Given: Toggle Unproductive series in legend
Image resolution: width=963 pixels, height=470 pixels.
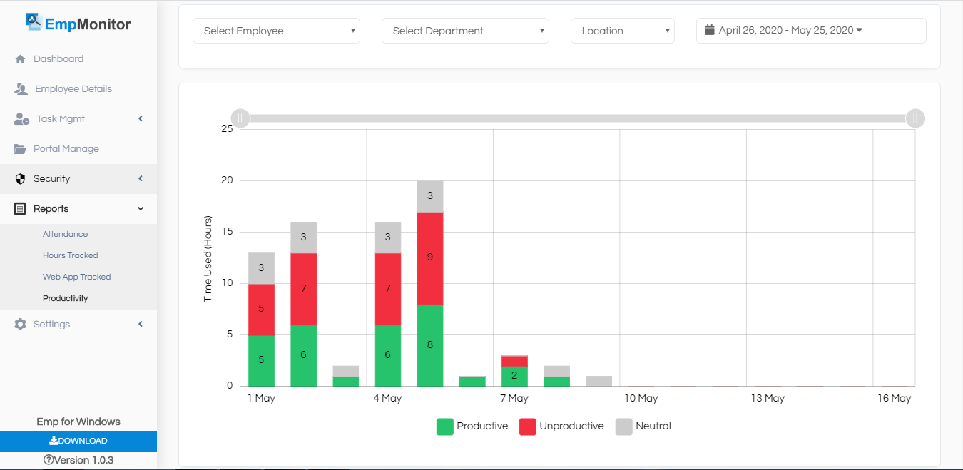Looking at the screenshot, I should pyautogui.click(x=561, y=426).
